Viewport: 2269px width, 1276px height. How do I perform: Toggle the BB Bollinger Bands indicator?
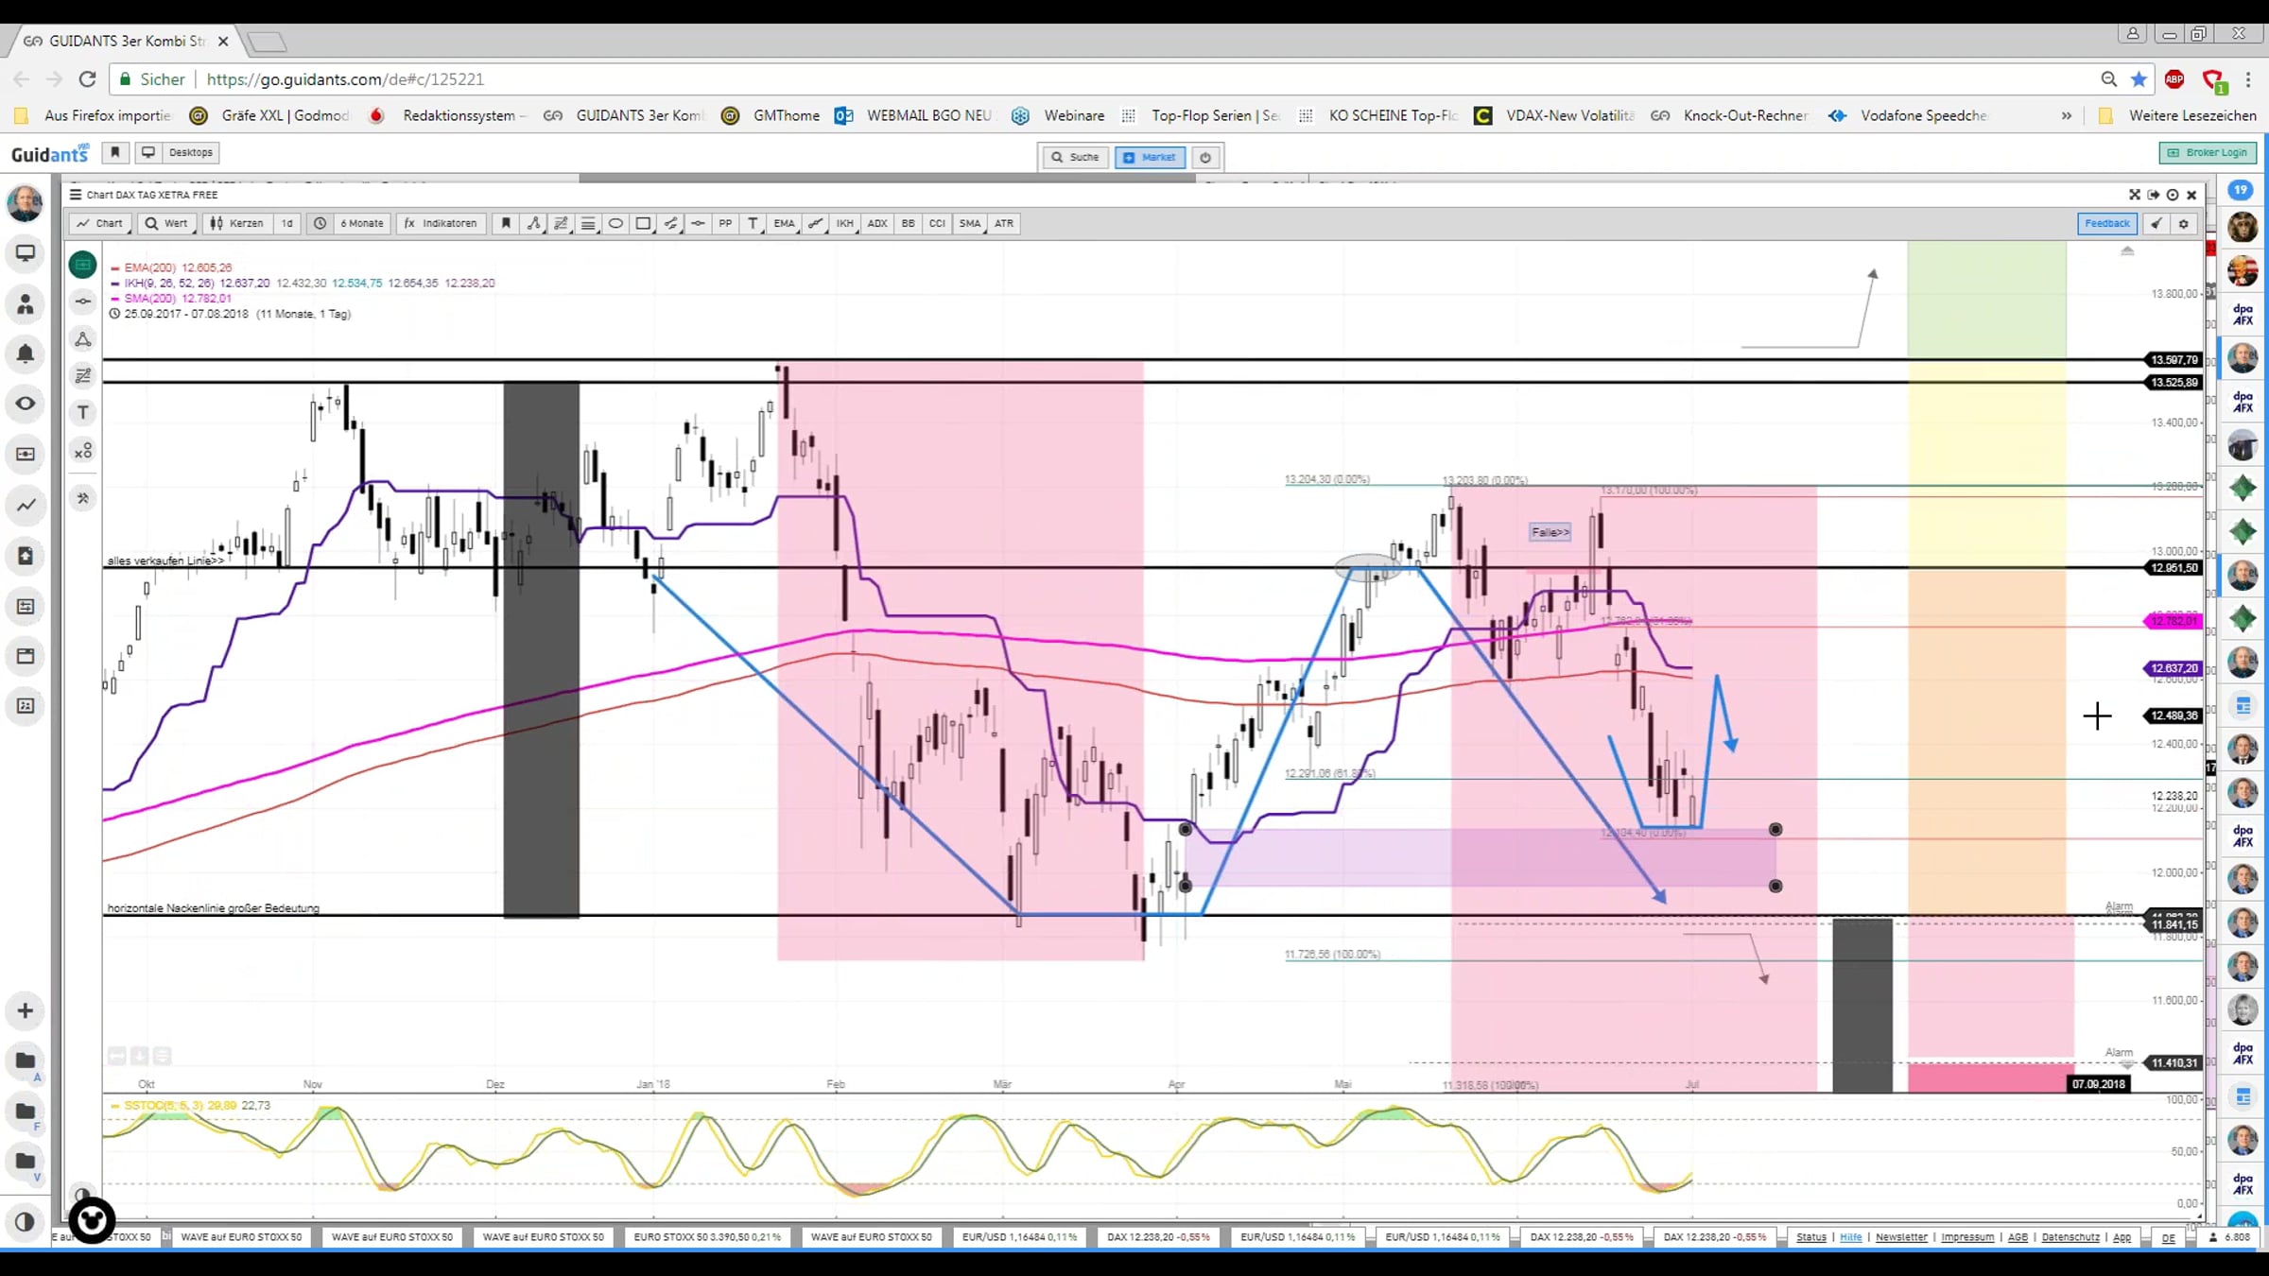[x=908, y=223]
